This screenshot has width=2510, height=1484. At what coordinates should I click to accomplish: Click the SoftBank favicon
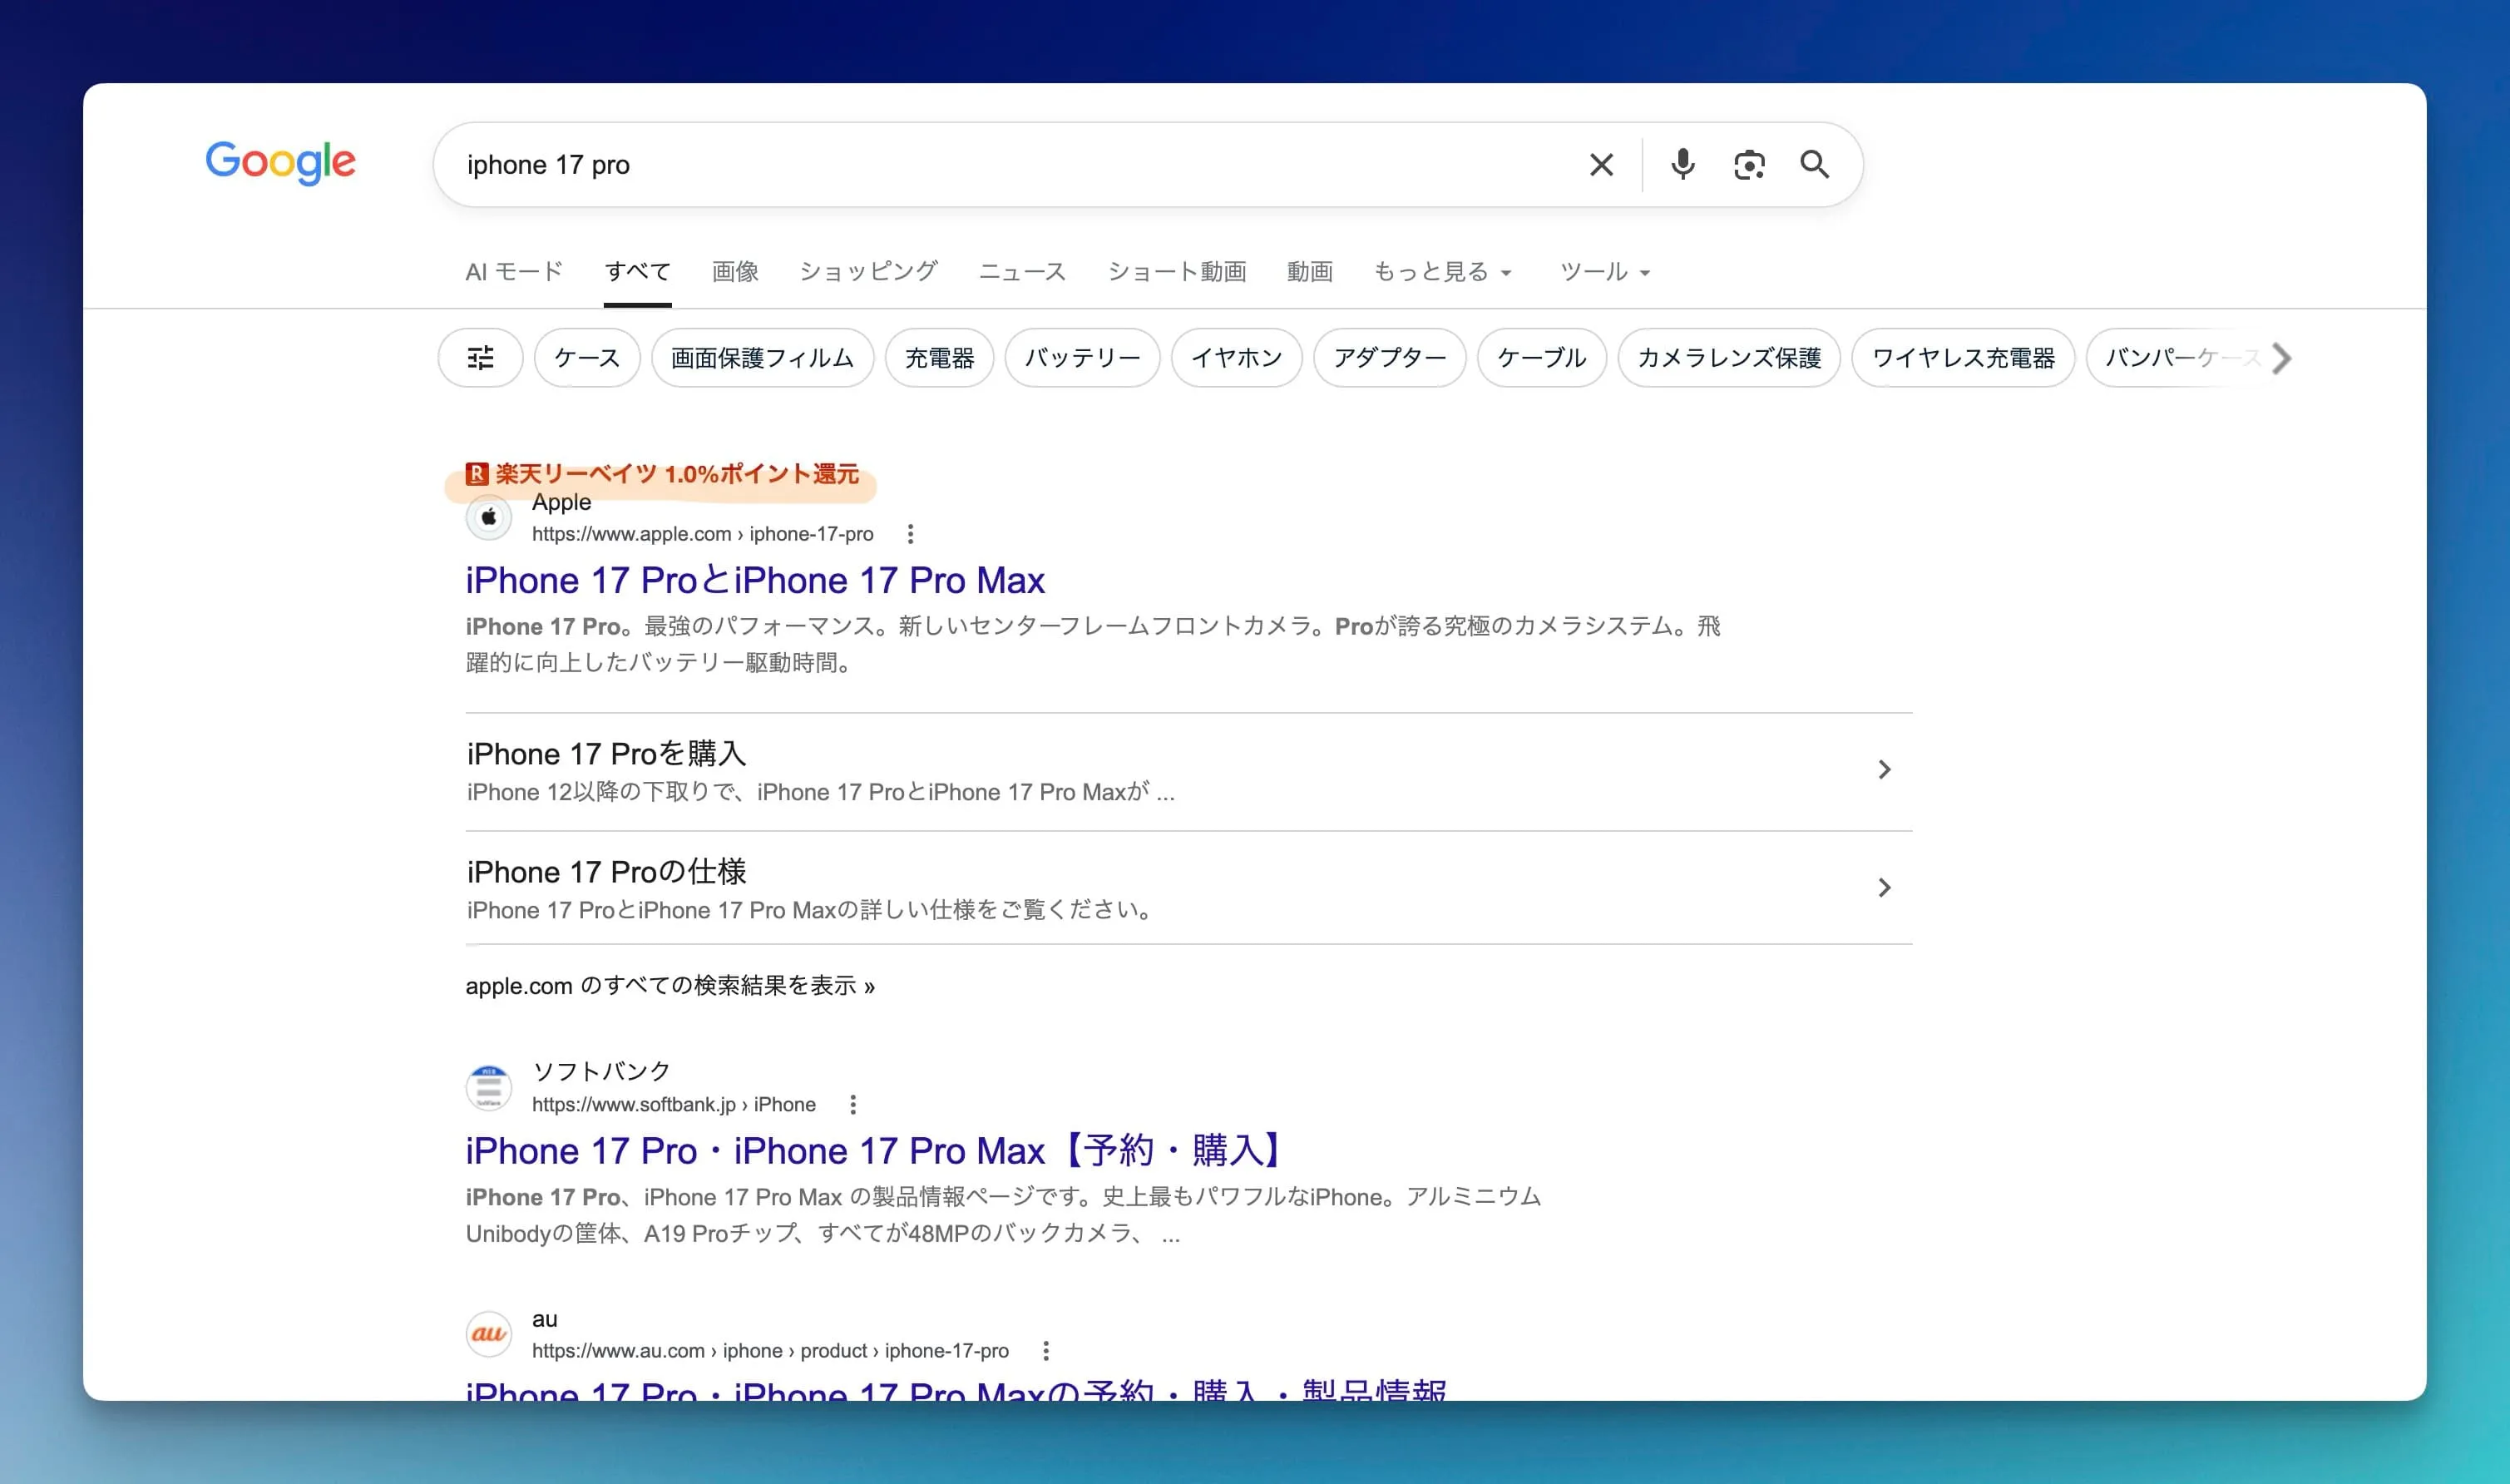coord(489,1088)
